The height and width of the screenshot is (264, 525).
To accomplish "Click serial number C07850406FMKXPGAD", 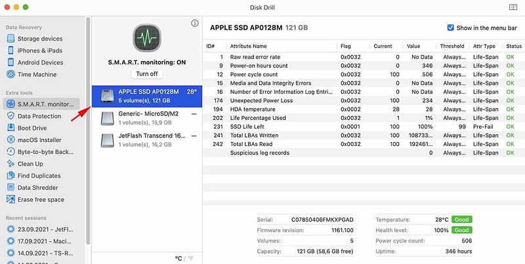I will point(322,219).
